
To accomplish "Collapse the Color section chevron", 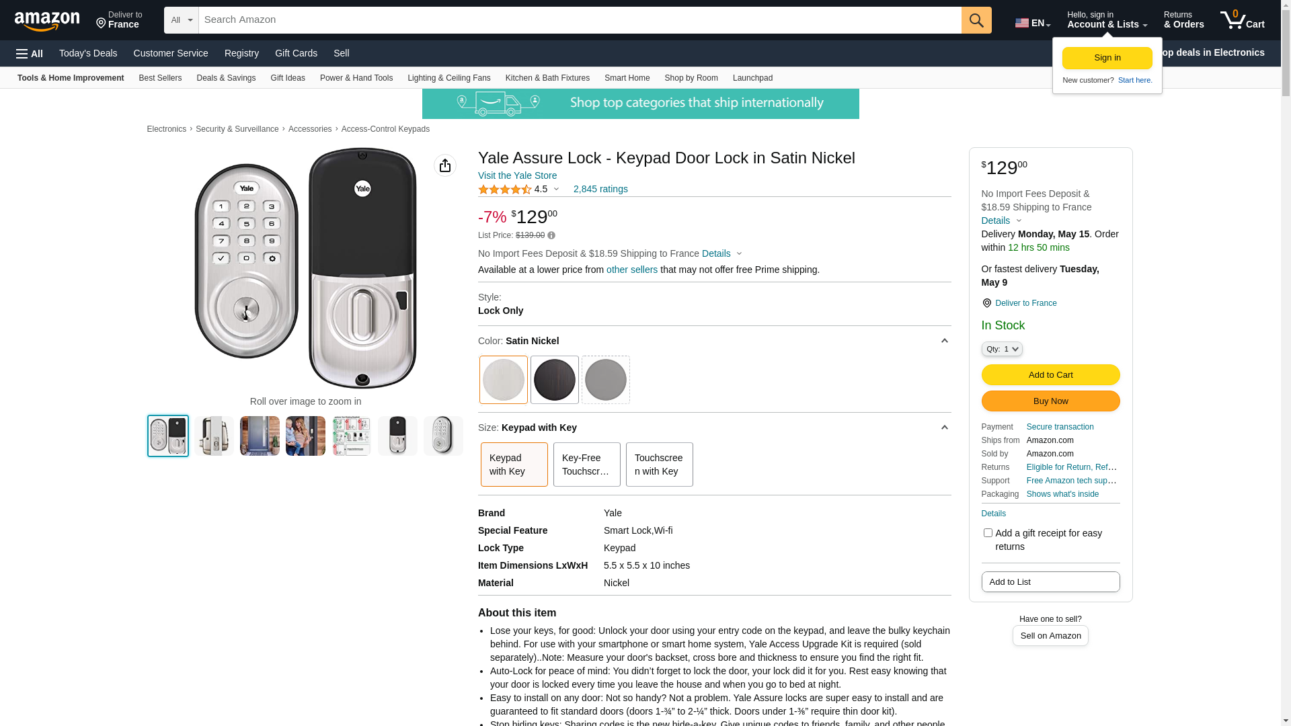I will [944, 341].
